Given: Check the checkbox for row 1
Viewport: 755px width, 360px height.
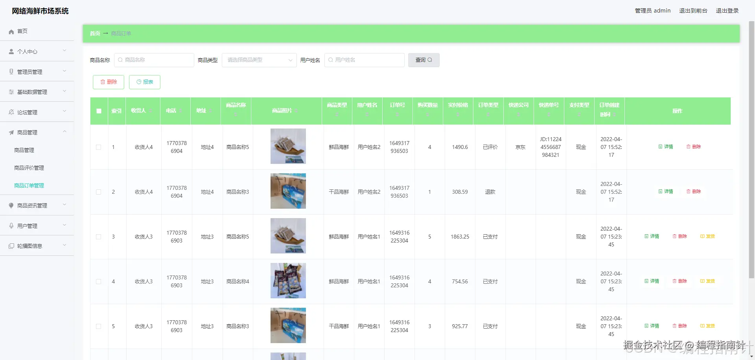Looking at the screenshot, I should pos(99,147).
